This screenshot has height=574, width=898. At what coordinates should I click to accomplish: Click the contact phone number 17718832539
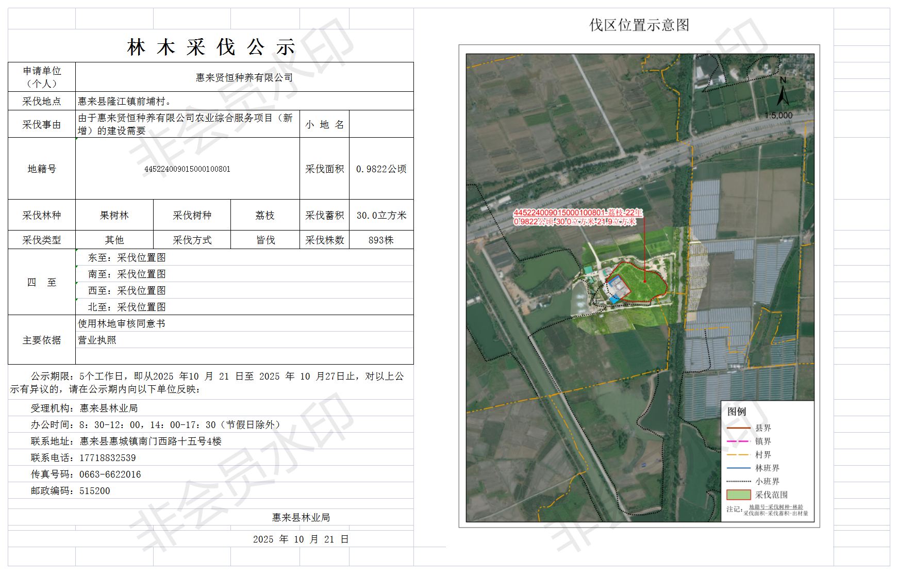coord(108,458)
